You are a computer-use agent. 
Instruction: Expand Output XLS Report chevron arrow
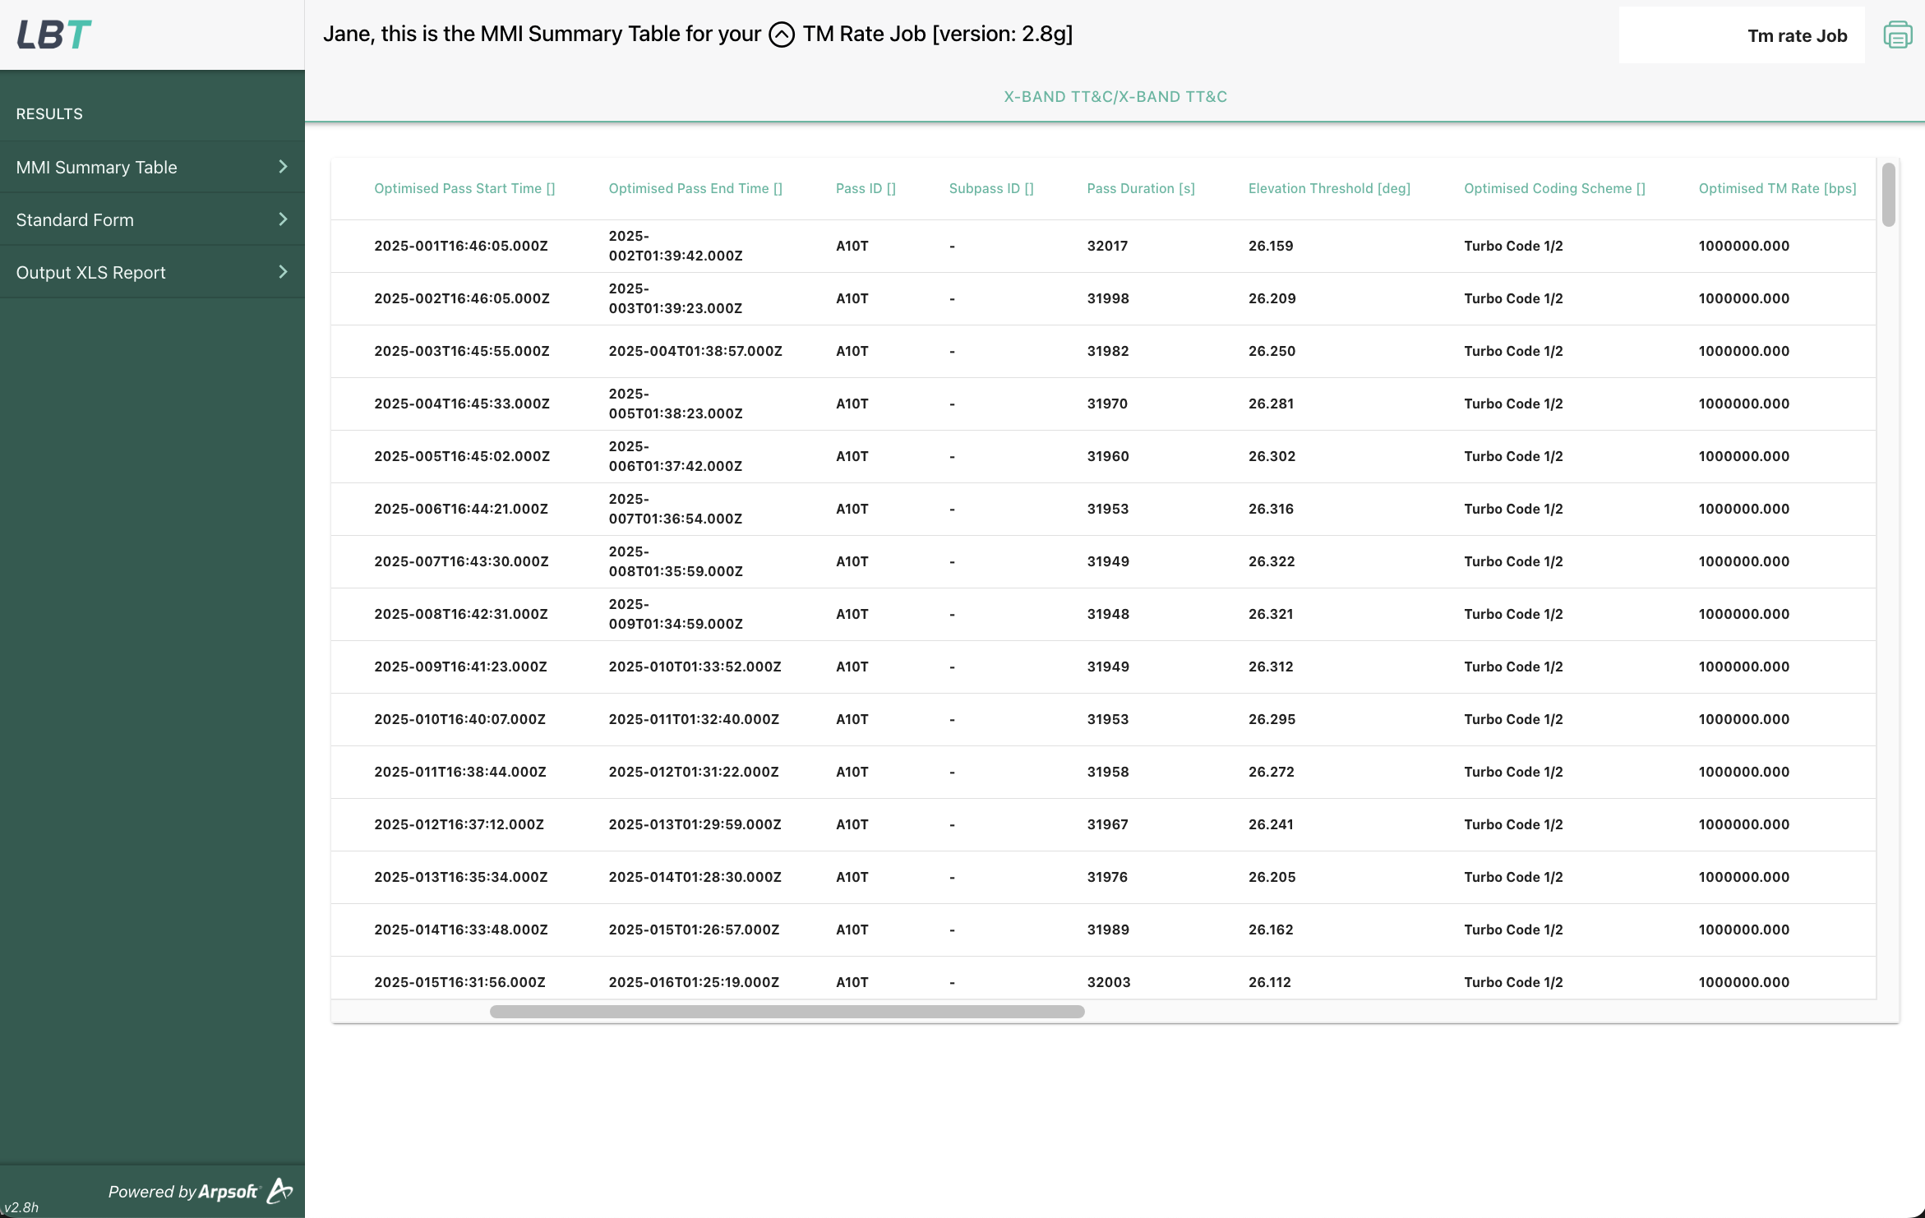coord(283,272)
